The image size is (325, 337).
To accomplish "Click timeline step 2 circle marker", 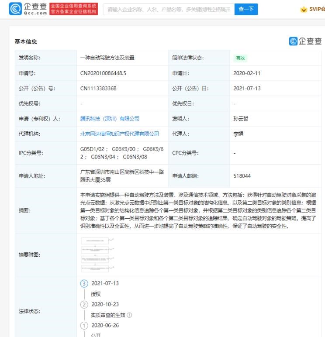I will pyautogui.click(x=84, y=305).
